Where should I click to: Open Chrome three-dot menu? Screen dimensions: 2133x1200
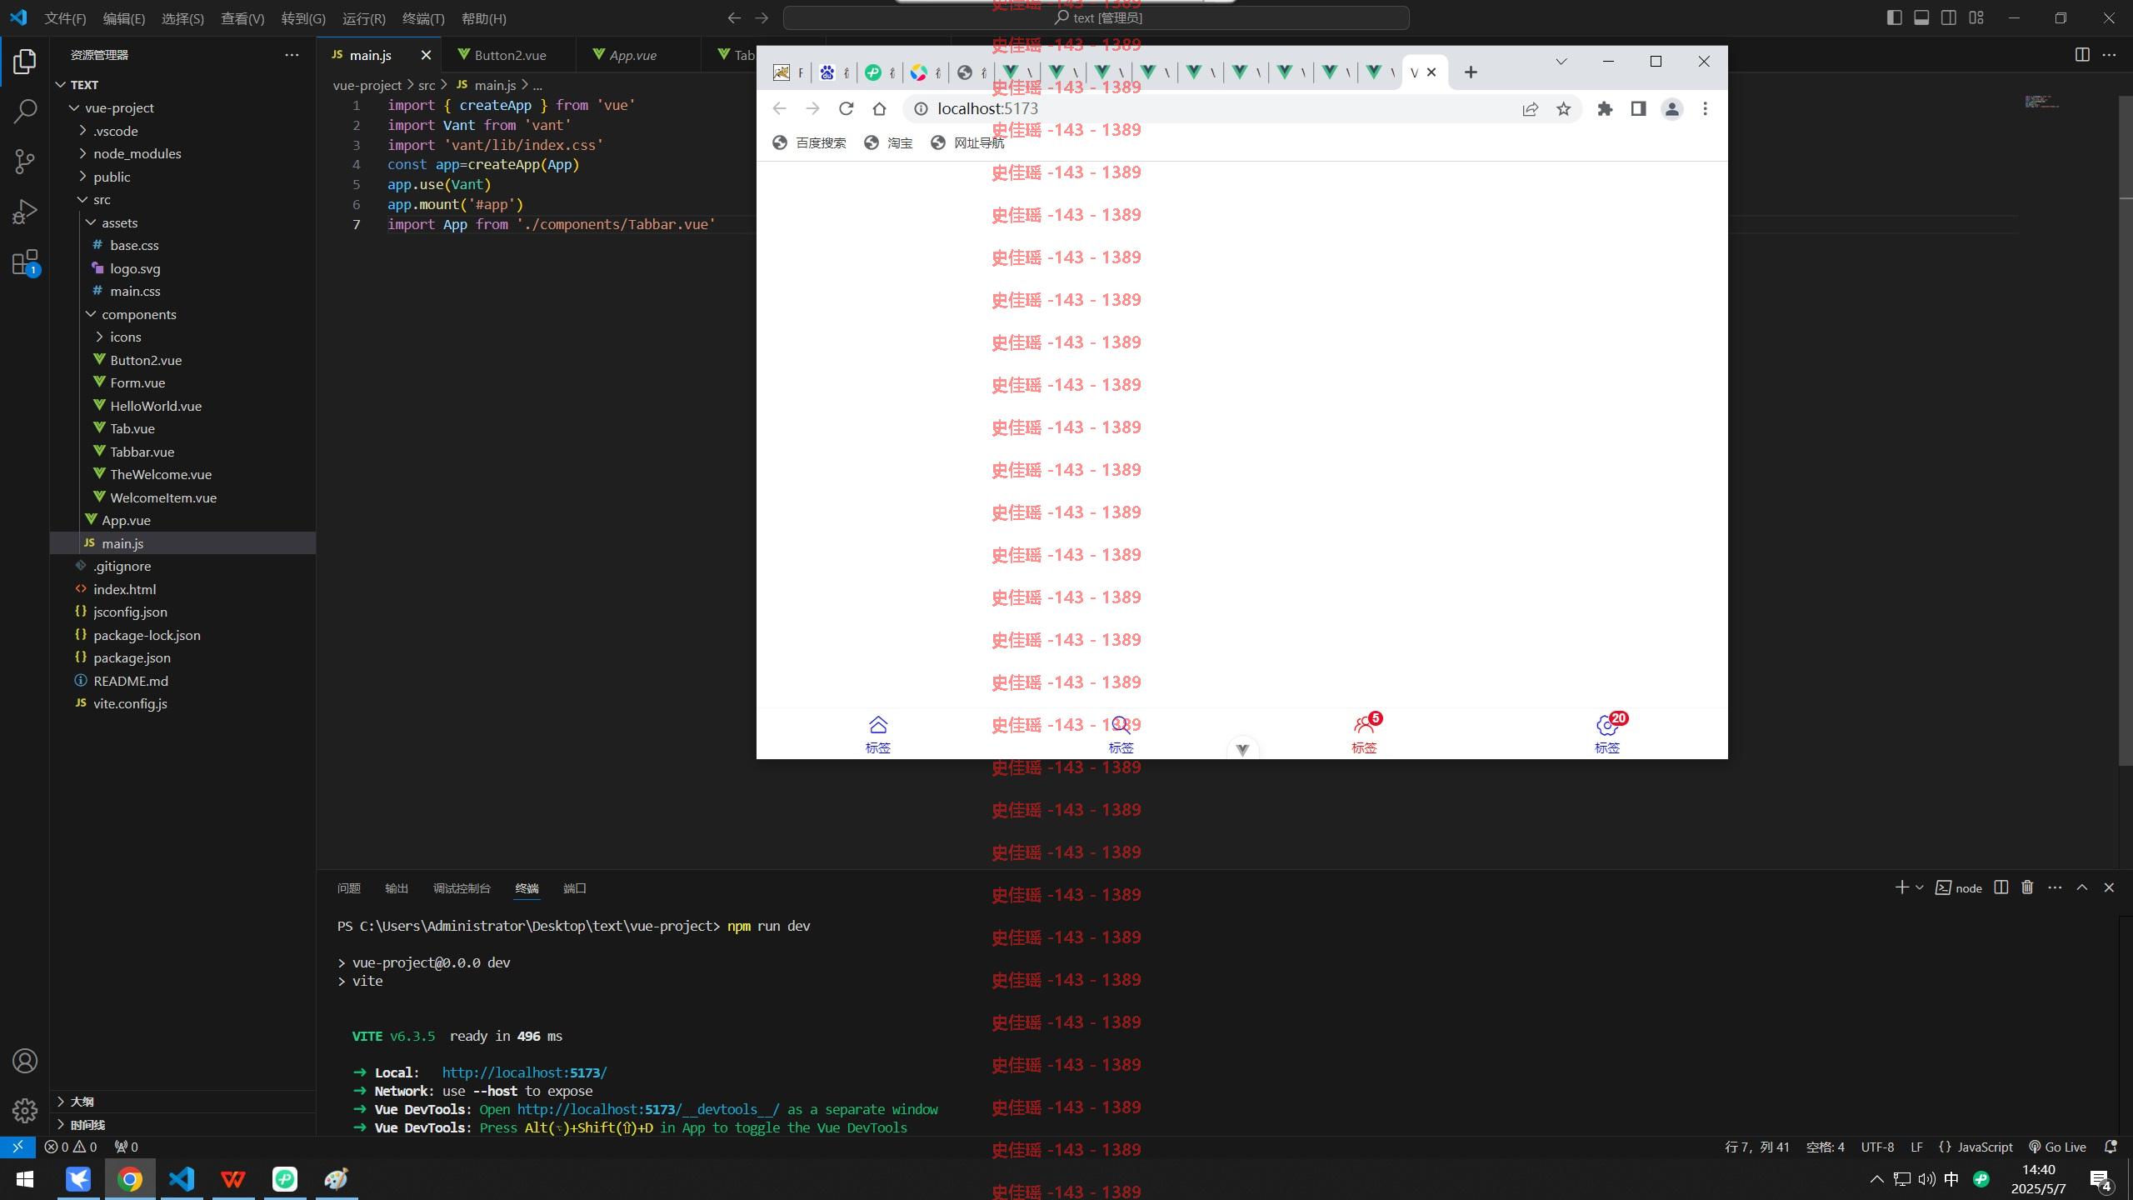tap(1705, 108)
